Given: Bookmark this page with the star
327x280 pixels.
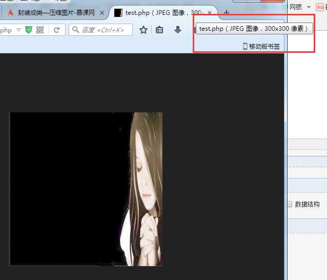Looking at the screenshot, I should pyautogui.click(x=144, y=30).
